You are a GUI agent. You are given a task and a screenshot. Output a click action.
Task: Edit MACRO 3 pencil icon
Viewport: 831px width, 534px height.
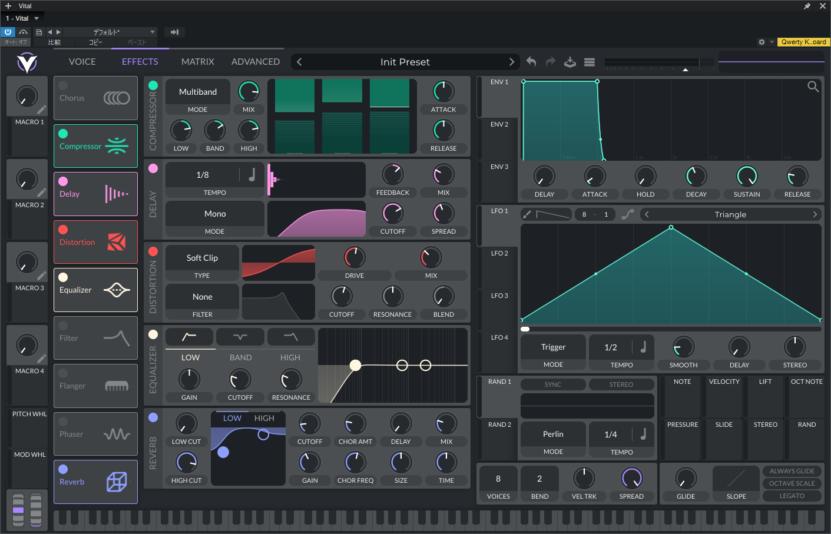tap(41, 276)
